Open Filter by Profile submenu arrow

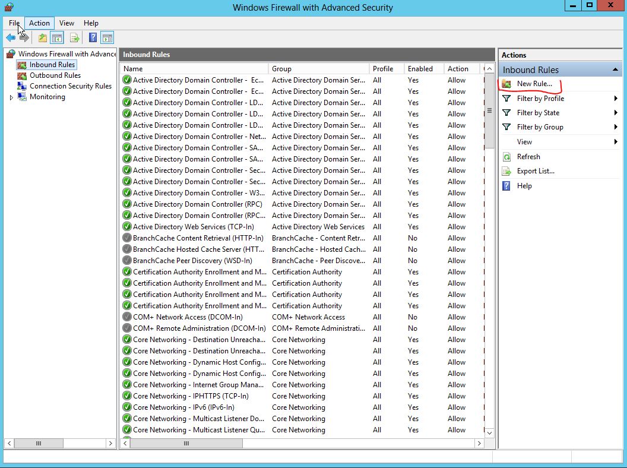coord(616,99)
